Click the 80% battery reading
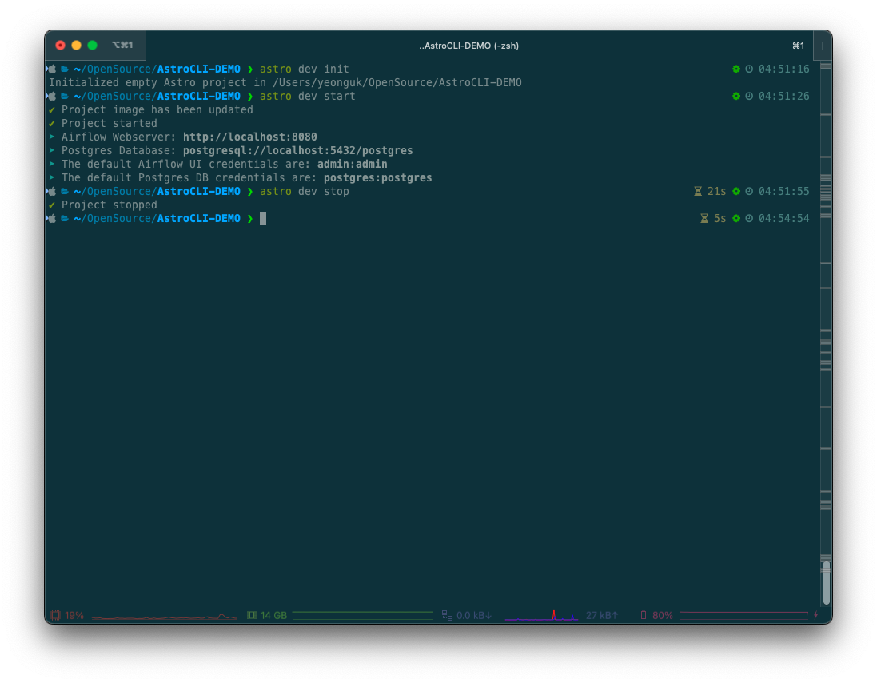This screenshot has height=683, width=877. [x=662, y=615]
